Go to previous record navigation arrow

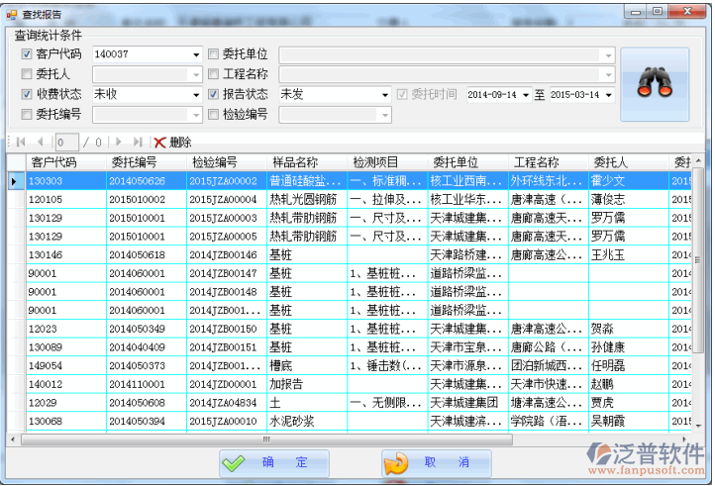(x=40, y=143)
